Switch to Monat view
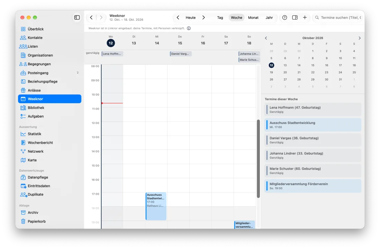Viewport: 380px width, 249px height. tap(253, 17)
